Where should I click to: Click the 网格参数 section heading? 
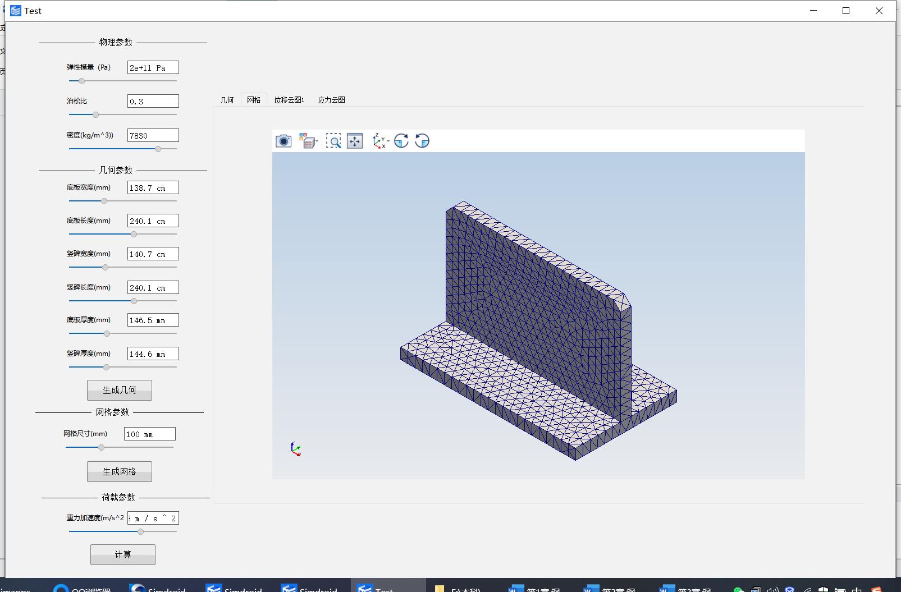112,412
